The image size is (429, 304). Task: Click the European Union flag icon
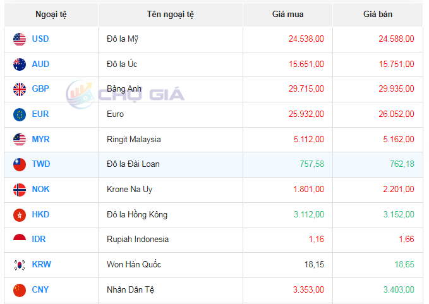[x=20, y=114]
